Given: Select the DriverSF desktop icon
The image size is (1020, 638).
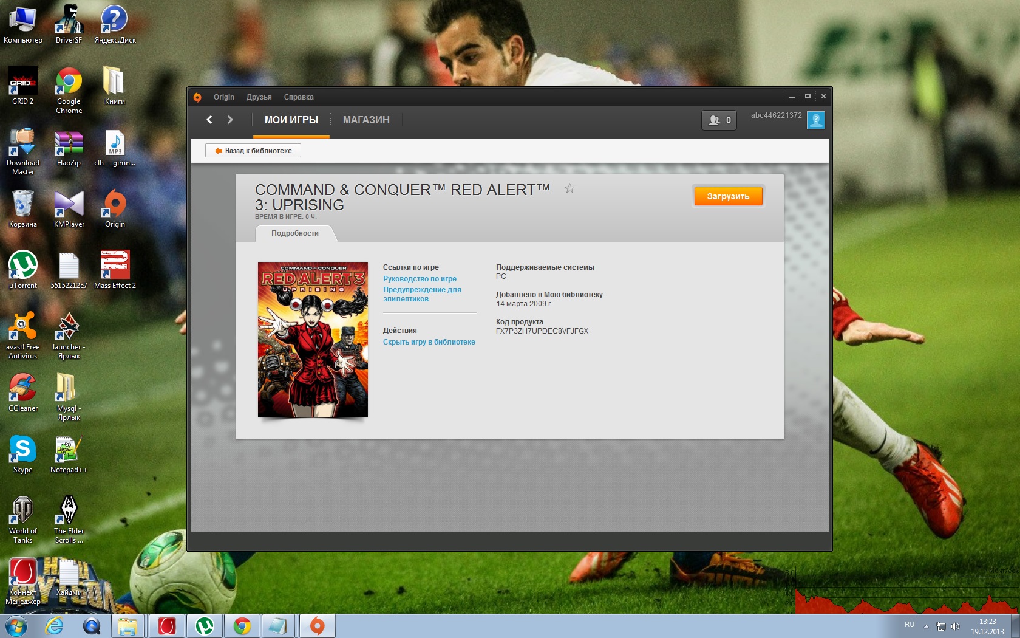Looking at the screenshot, I should pyautogui.click(x=69, y=26).
